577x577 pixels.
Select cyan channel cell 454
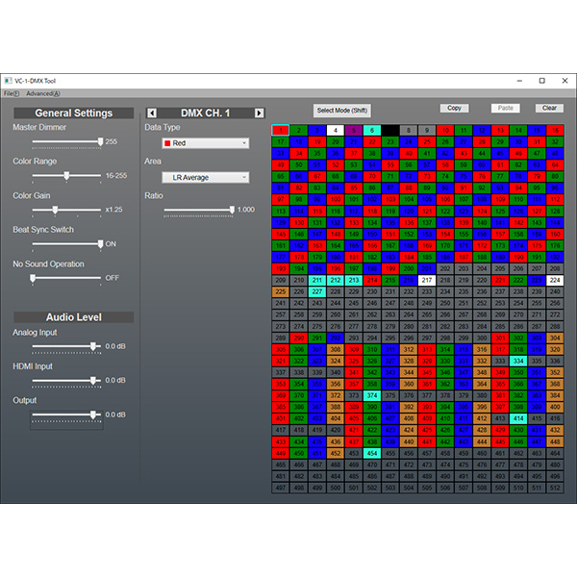click(371, 452)
